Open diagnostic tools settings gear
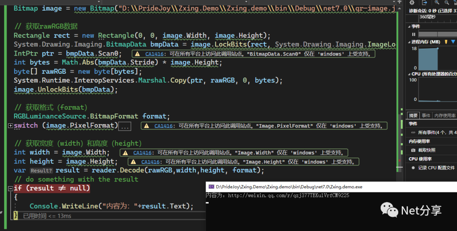The width and height of the screenshot is (457, 231). point(412,3)
